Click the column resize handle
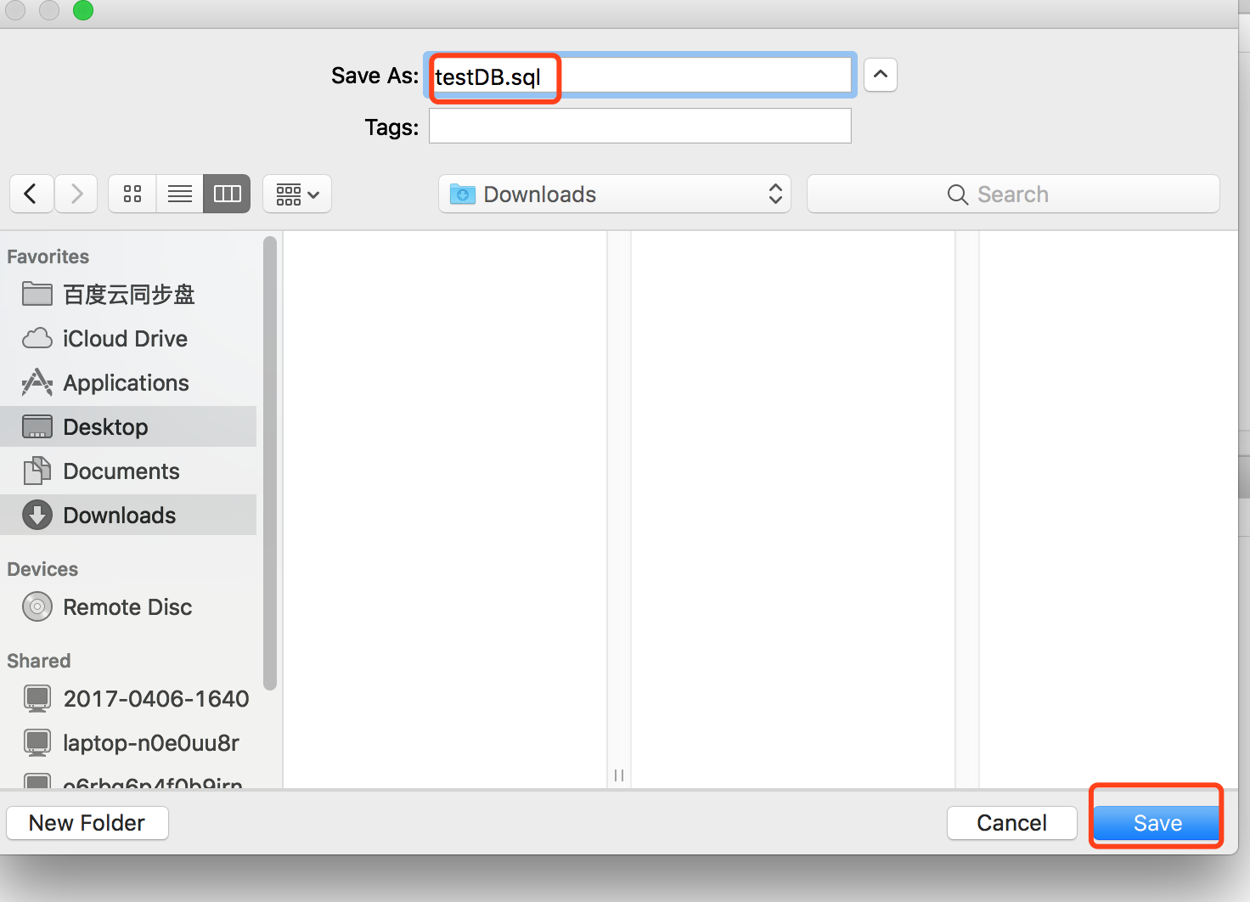 pos(619,775)
